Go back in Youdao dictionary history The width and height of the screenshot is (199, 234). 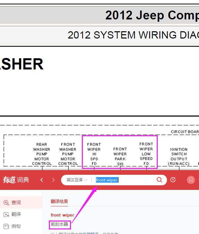[x=42, y=180]
